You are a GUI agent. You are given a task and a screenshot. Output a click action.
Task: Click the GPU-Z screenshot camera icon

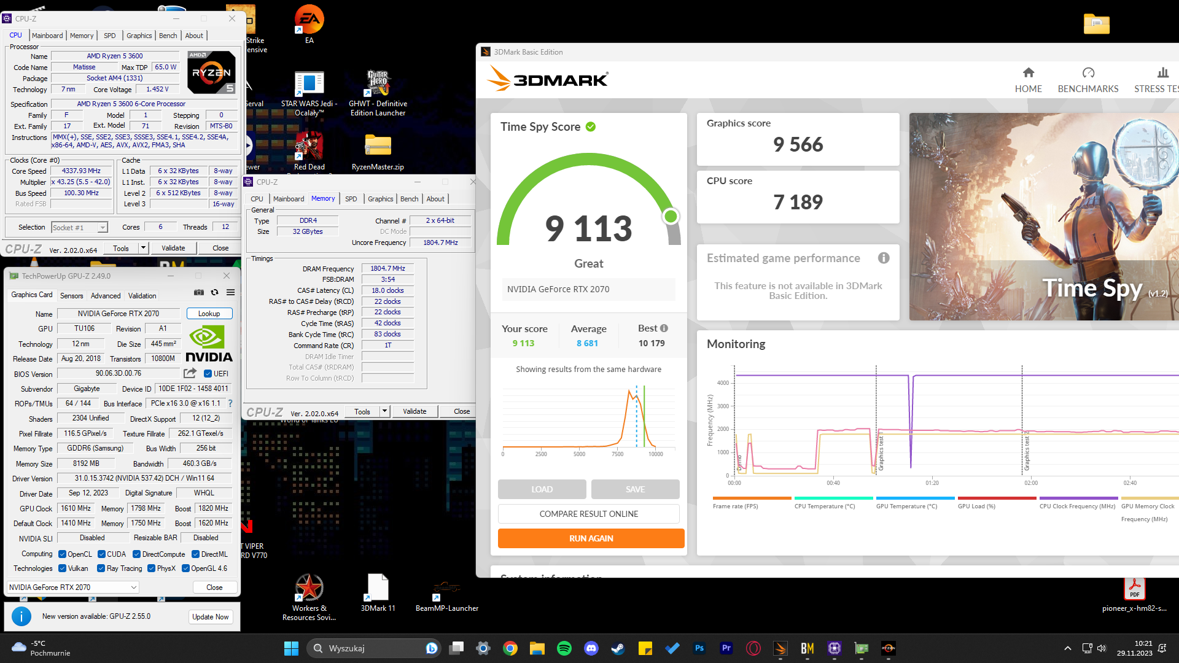coord(199,292)
